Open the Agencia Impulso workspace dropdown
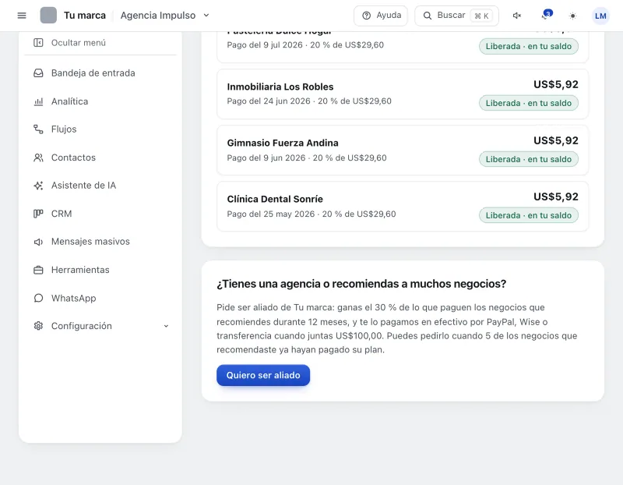Viewport: 623px width, 485px height. (x=165, y=16)
